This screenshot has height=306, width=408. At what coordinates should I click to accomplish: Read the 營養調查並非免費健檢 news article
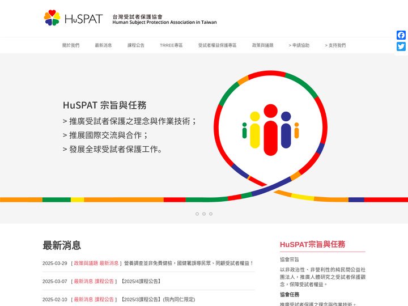(x=189, y=263)
